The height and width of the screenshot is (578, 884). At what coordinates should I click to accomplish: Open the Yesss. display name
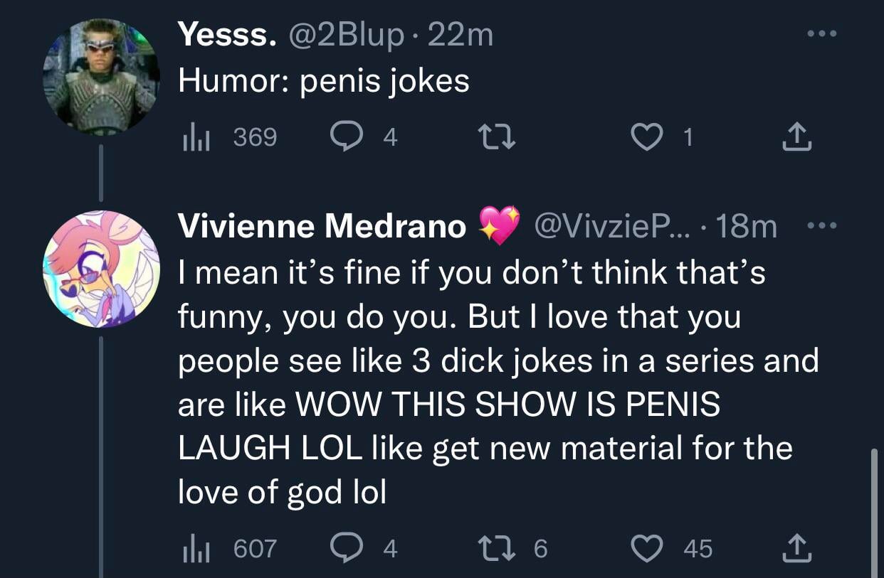coord(227,35)
